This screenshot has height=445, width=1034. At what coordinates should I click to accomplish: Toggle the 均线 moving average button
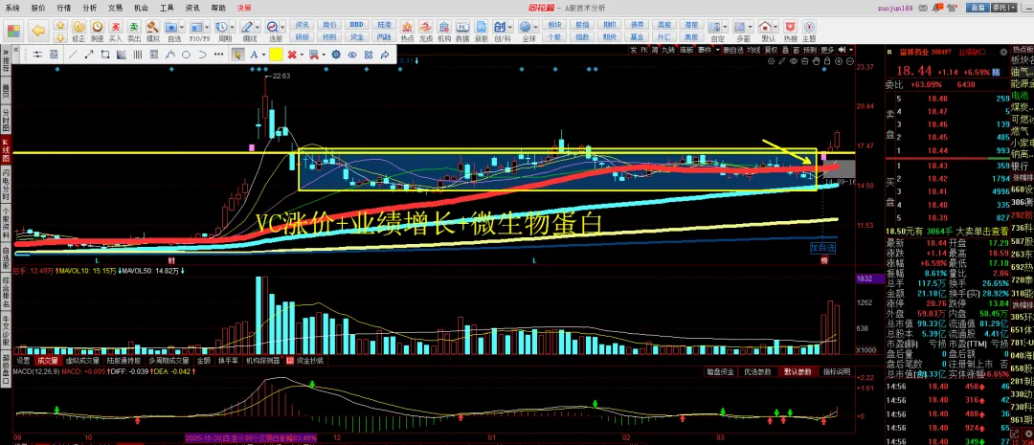[x=753, y=50]
